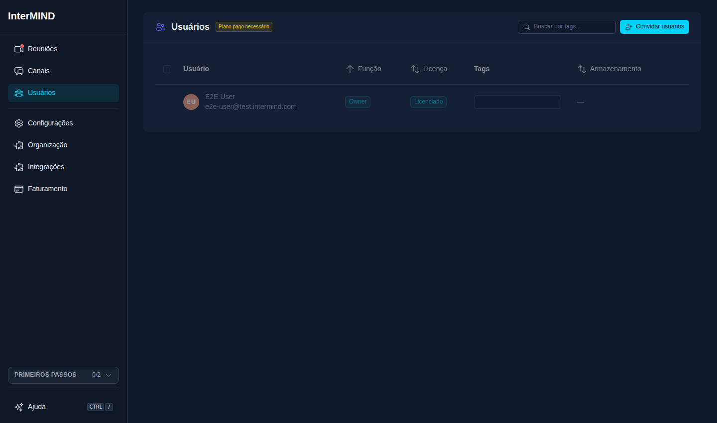The height and width of the screenshot is (423, 717).
Task: Click e2e-user@test.intermind.com email
Action: [x=251, y=107]
